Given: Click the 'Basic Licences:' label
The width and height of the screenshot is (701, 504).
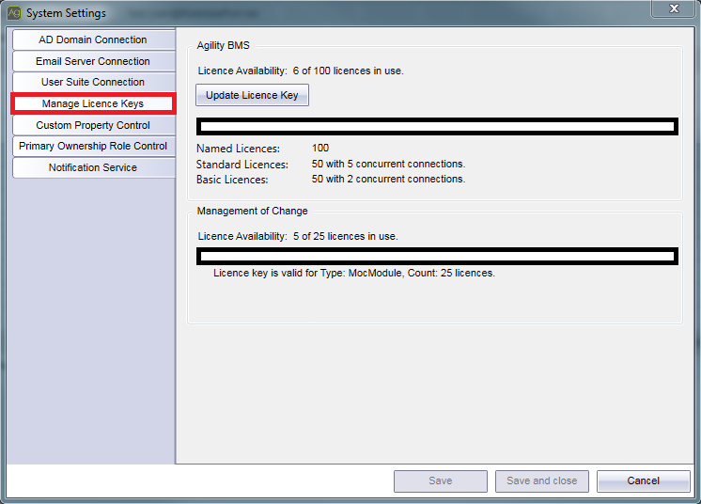Looking at the screenshot, I should click(232, 180).
